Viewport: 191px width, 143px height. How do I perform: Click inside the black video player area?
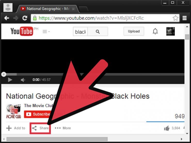point(93,56)
